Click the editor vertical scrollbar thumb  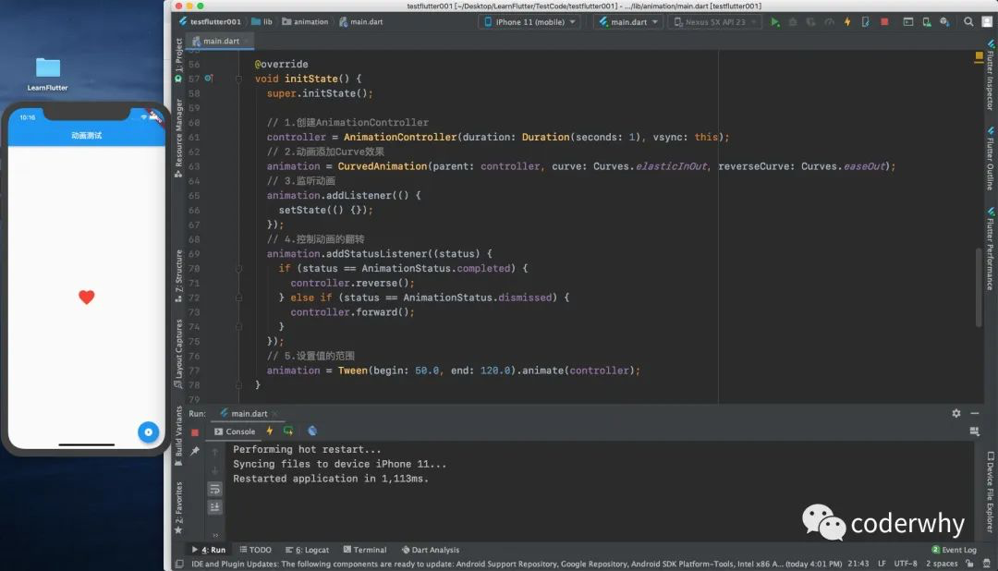(x=979, y=287)
